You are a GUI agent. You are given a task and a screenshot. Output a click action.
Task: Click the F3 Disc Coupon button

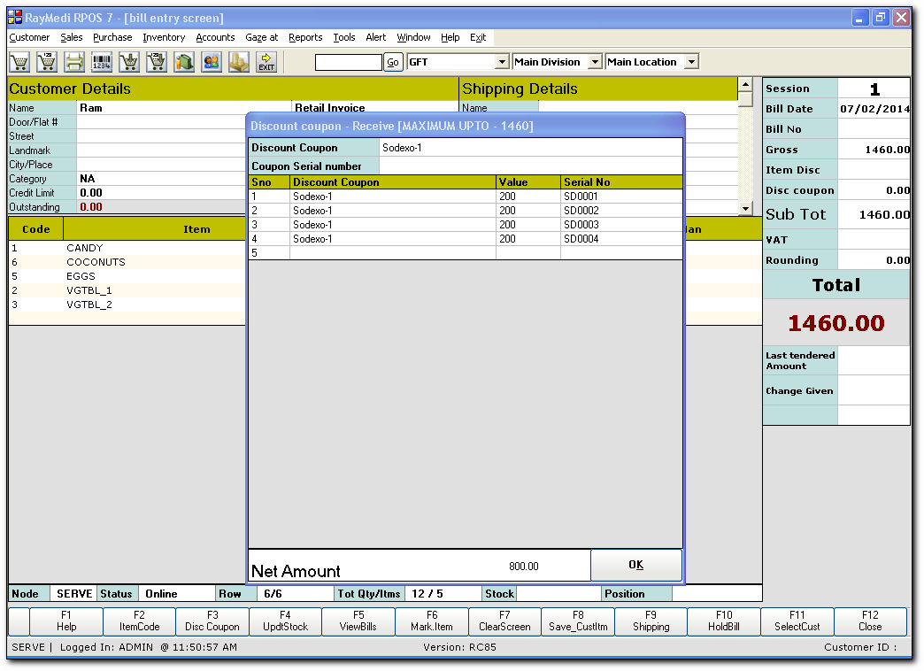click(x=212, y=621)
